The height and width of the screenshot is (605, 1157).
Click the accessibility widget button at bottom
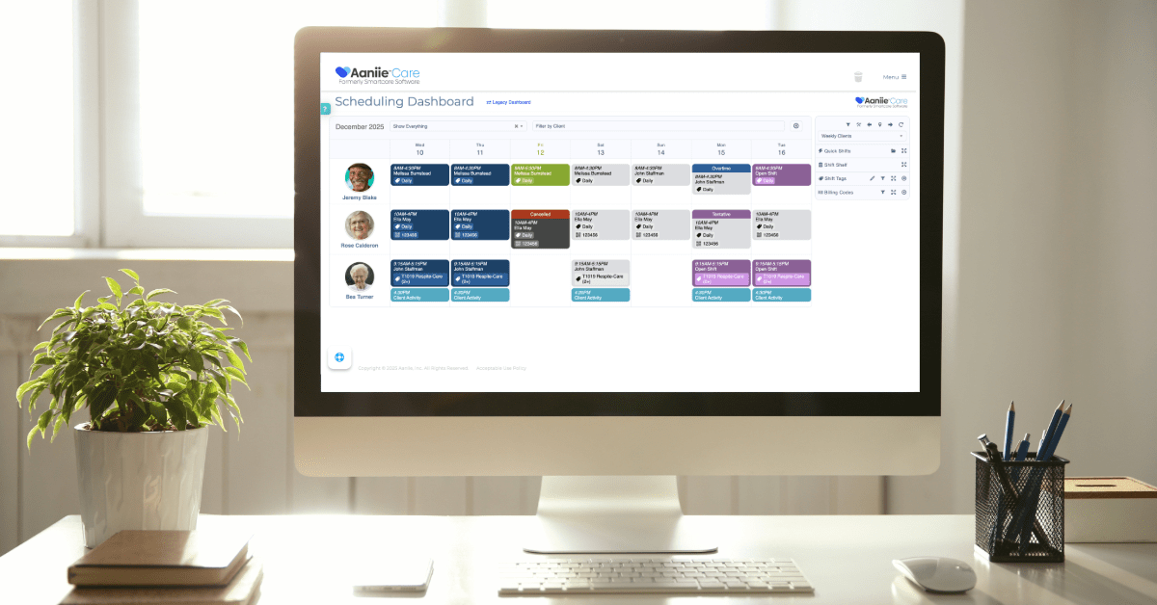(x=339, y=356)
